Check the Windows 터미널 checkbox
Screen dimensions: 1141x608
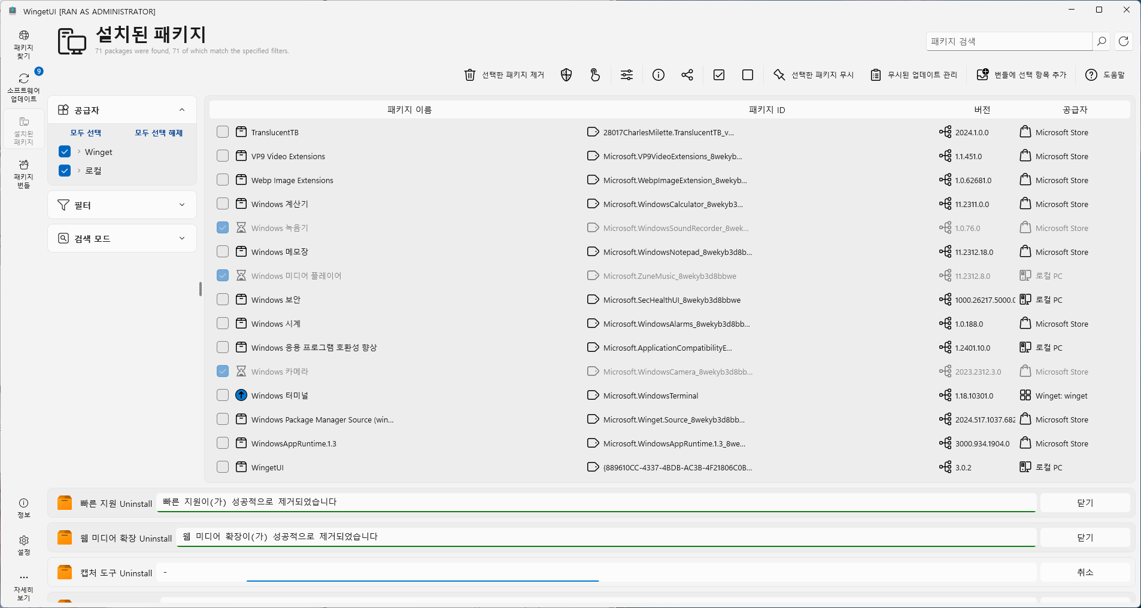pyautogui.click(x=223, y=395)
